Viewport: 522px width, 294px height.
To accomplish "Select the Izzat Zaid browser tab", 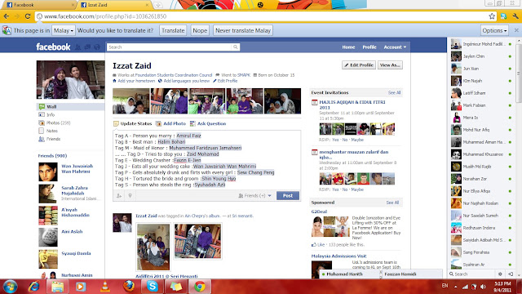I will click(114, 5).
